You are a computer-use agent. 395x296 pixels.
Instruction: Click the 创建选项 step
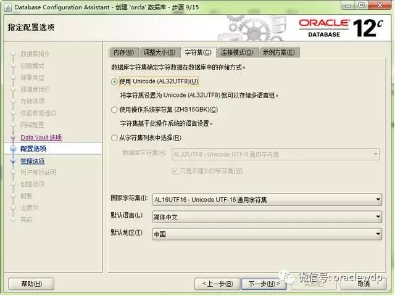[32, 184]
